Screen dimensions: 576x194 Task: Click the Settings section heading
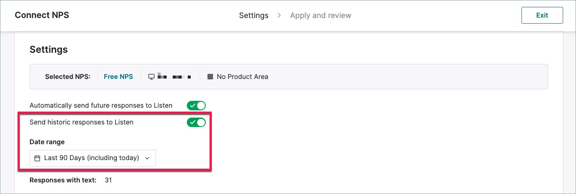[49, 49]
